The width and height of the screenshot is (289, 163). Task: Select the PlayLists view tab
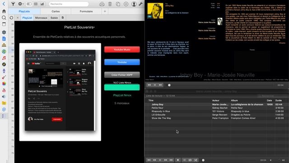pyautogui.click(x=24, y=11)
